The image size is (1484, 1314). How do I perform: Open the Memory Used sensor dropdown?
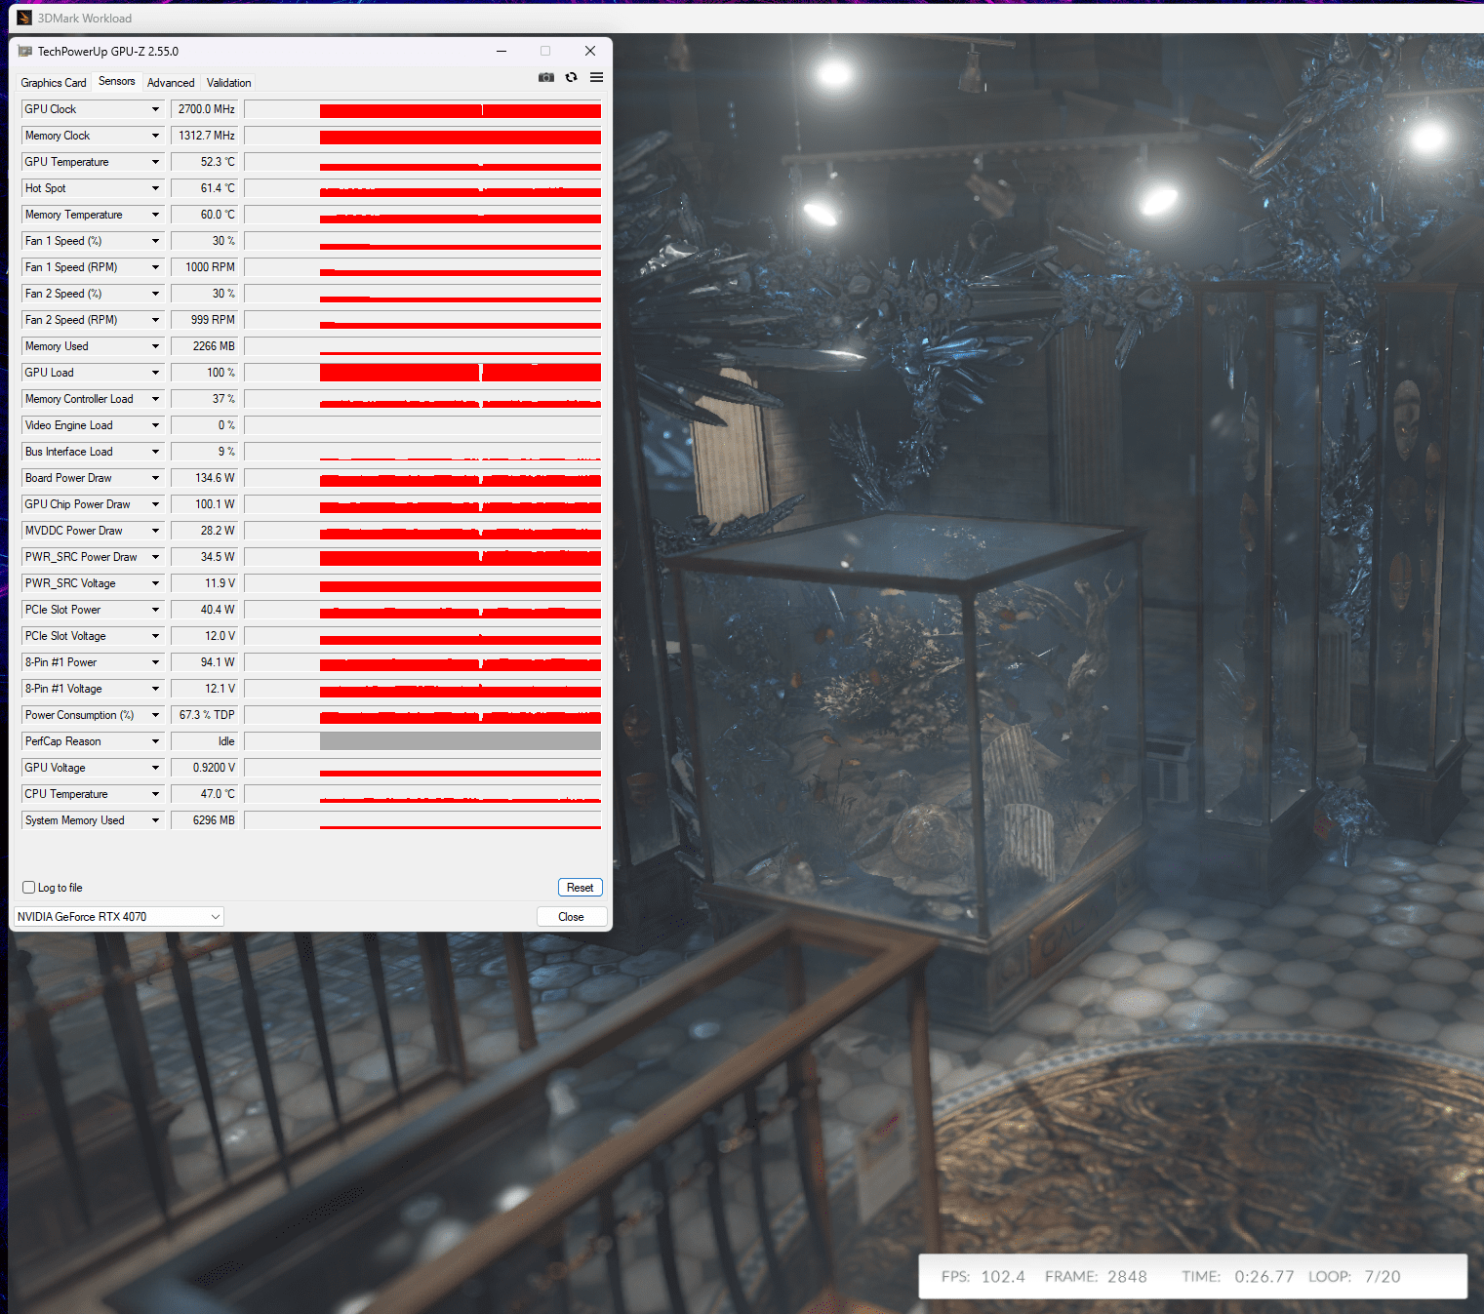click(x=155, y=346)
